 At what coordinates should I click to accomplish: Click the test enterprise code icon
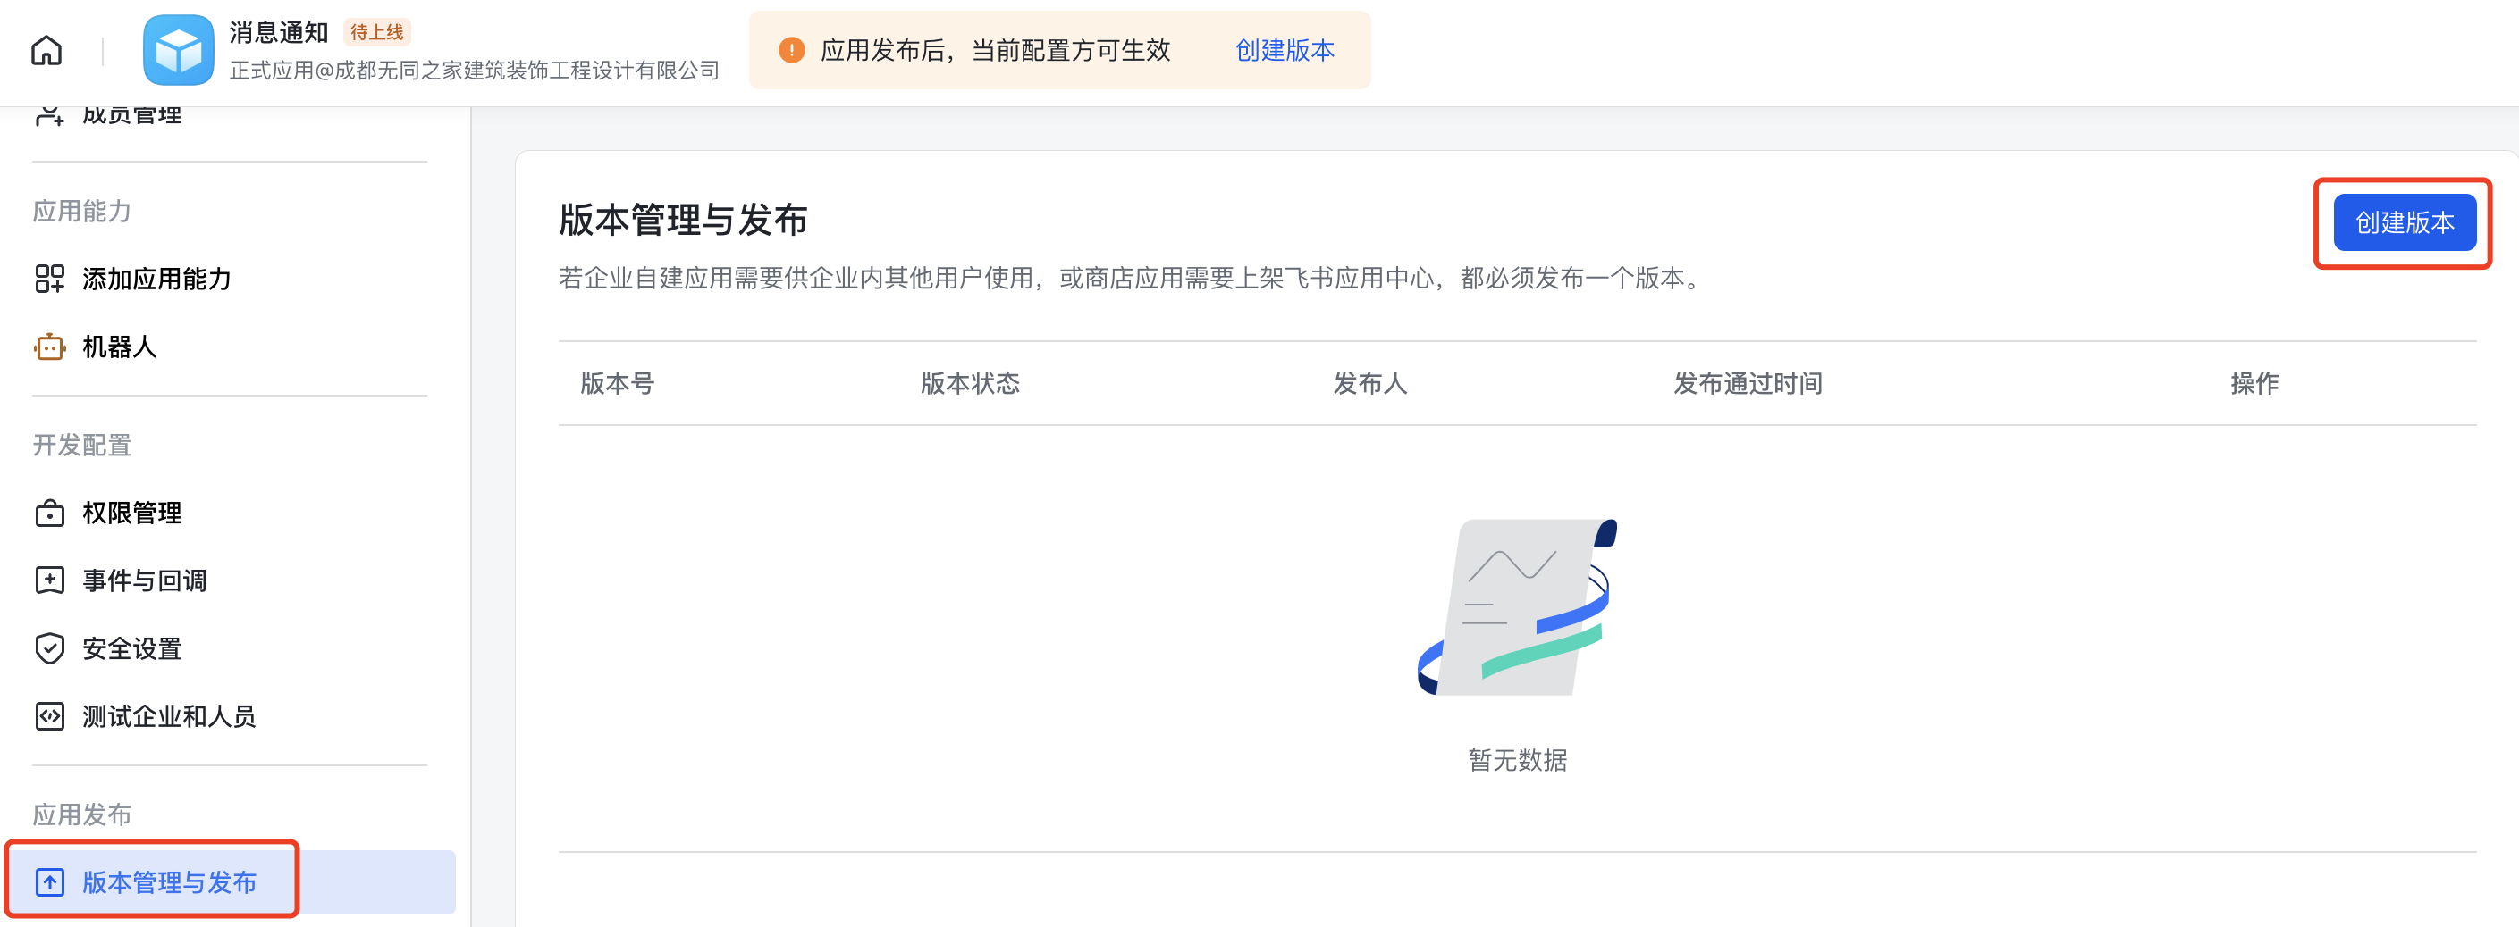pyautogui.click(x=49, y=716)
